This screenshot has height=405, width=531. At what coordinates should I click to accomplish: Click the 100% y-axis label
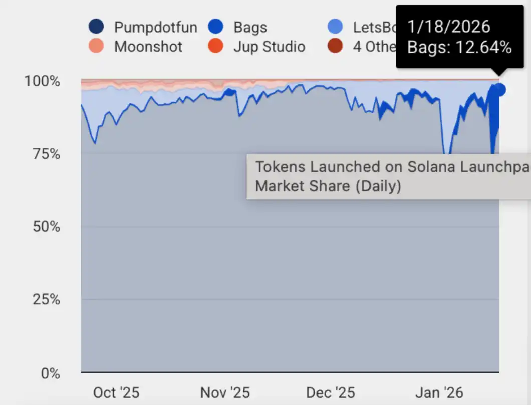[x=42, y=81]
